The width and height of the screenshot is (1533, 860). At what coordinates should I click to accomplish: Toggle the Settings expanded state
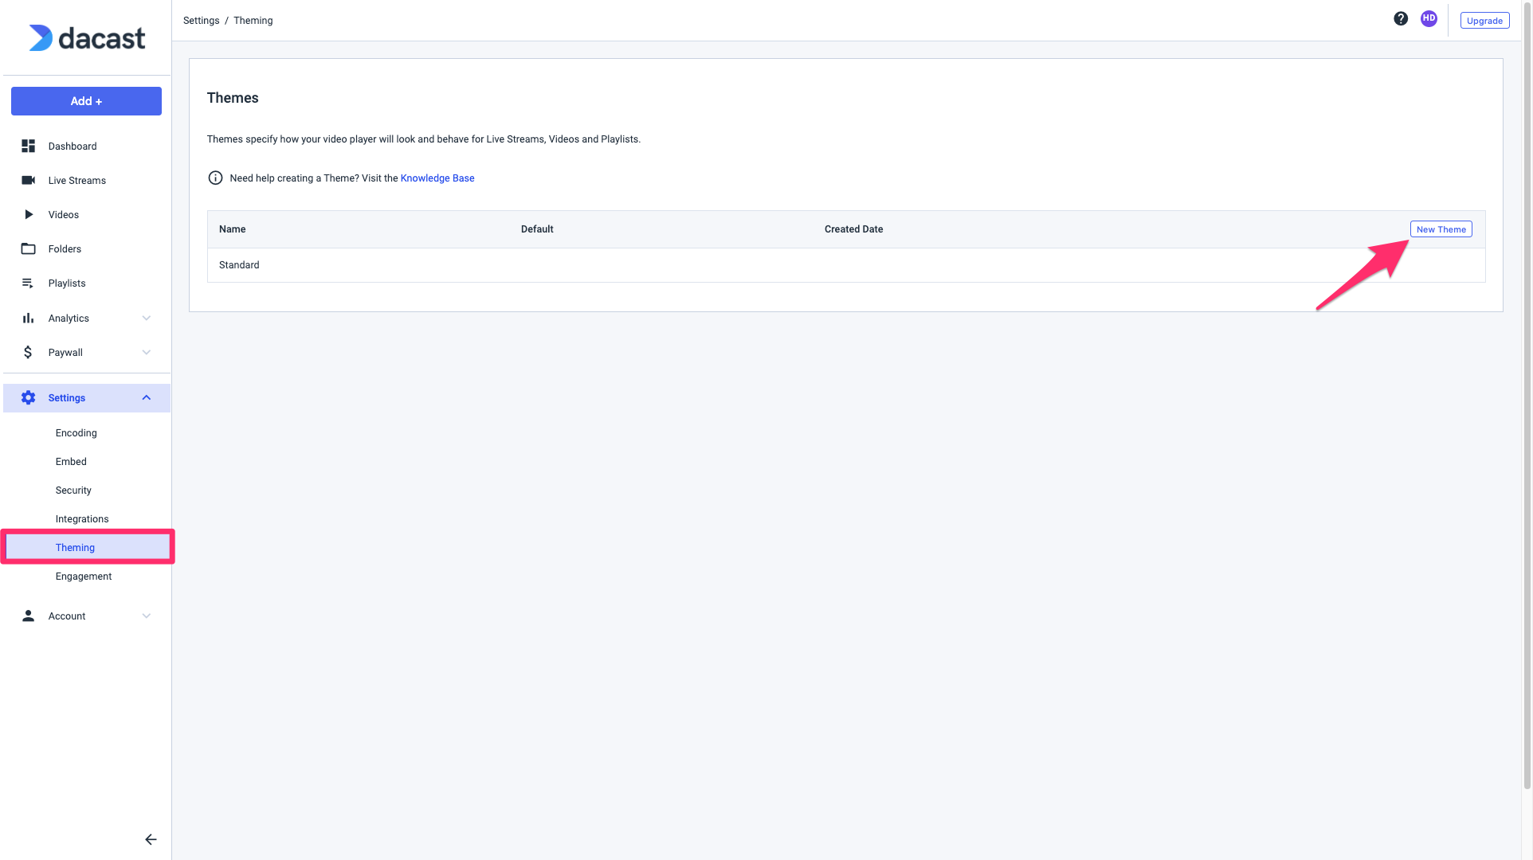147,398
